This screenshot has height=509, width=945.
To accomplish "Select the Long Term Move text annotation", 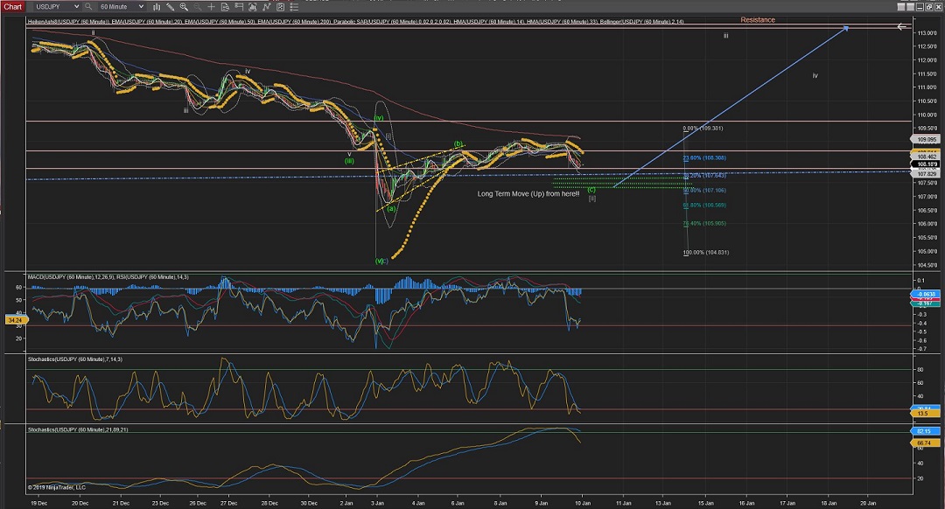I will pos(528,193).
